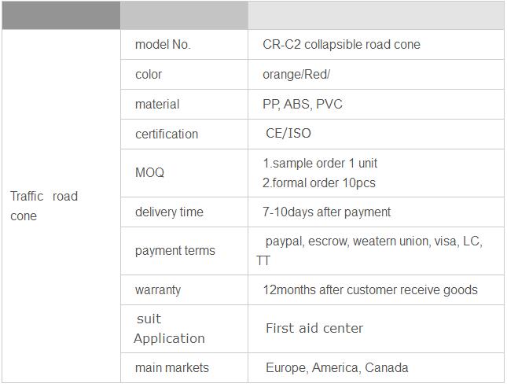Click the 'payment terms' label
Image resolution: width=507 pixels, height=387 pixels.
[175, 251]
